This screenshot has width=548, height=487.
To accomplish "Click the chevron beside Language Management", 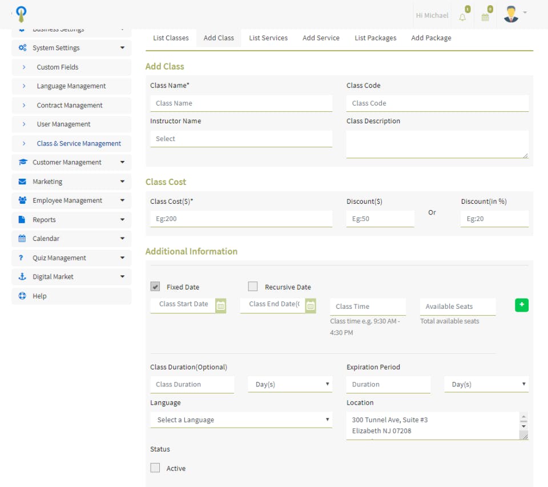I will [24, 86].
